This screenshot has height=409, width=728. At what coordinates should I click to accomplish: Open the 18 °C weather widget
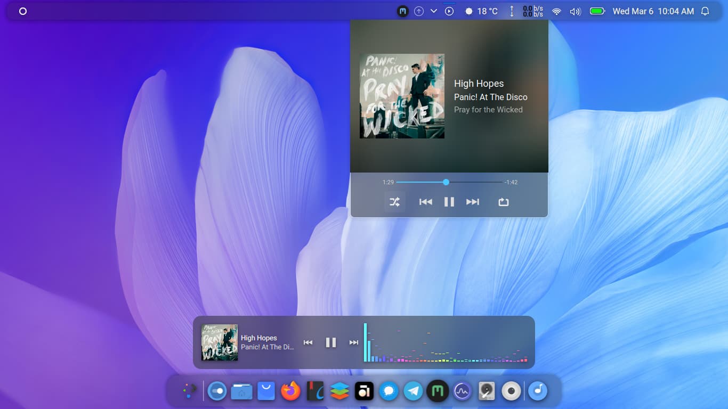pyautogui.click(x=481, y=11)
